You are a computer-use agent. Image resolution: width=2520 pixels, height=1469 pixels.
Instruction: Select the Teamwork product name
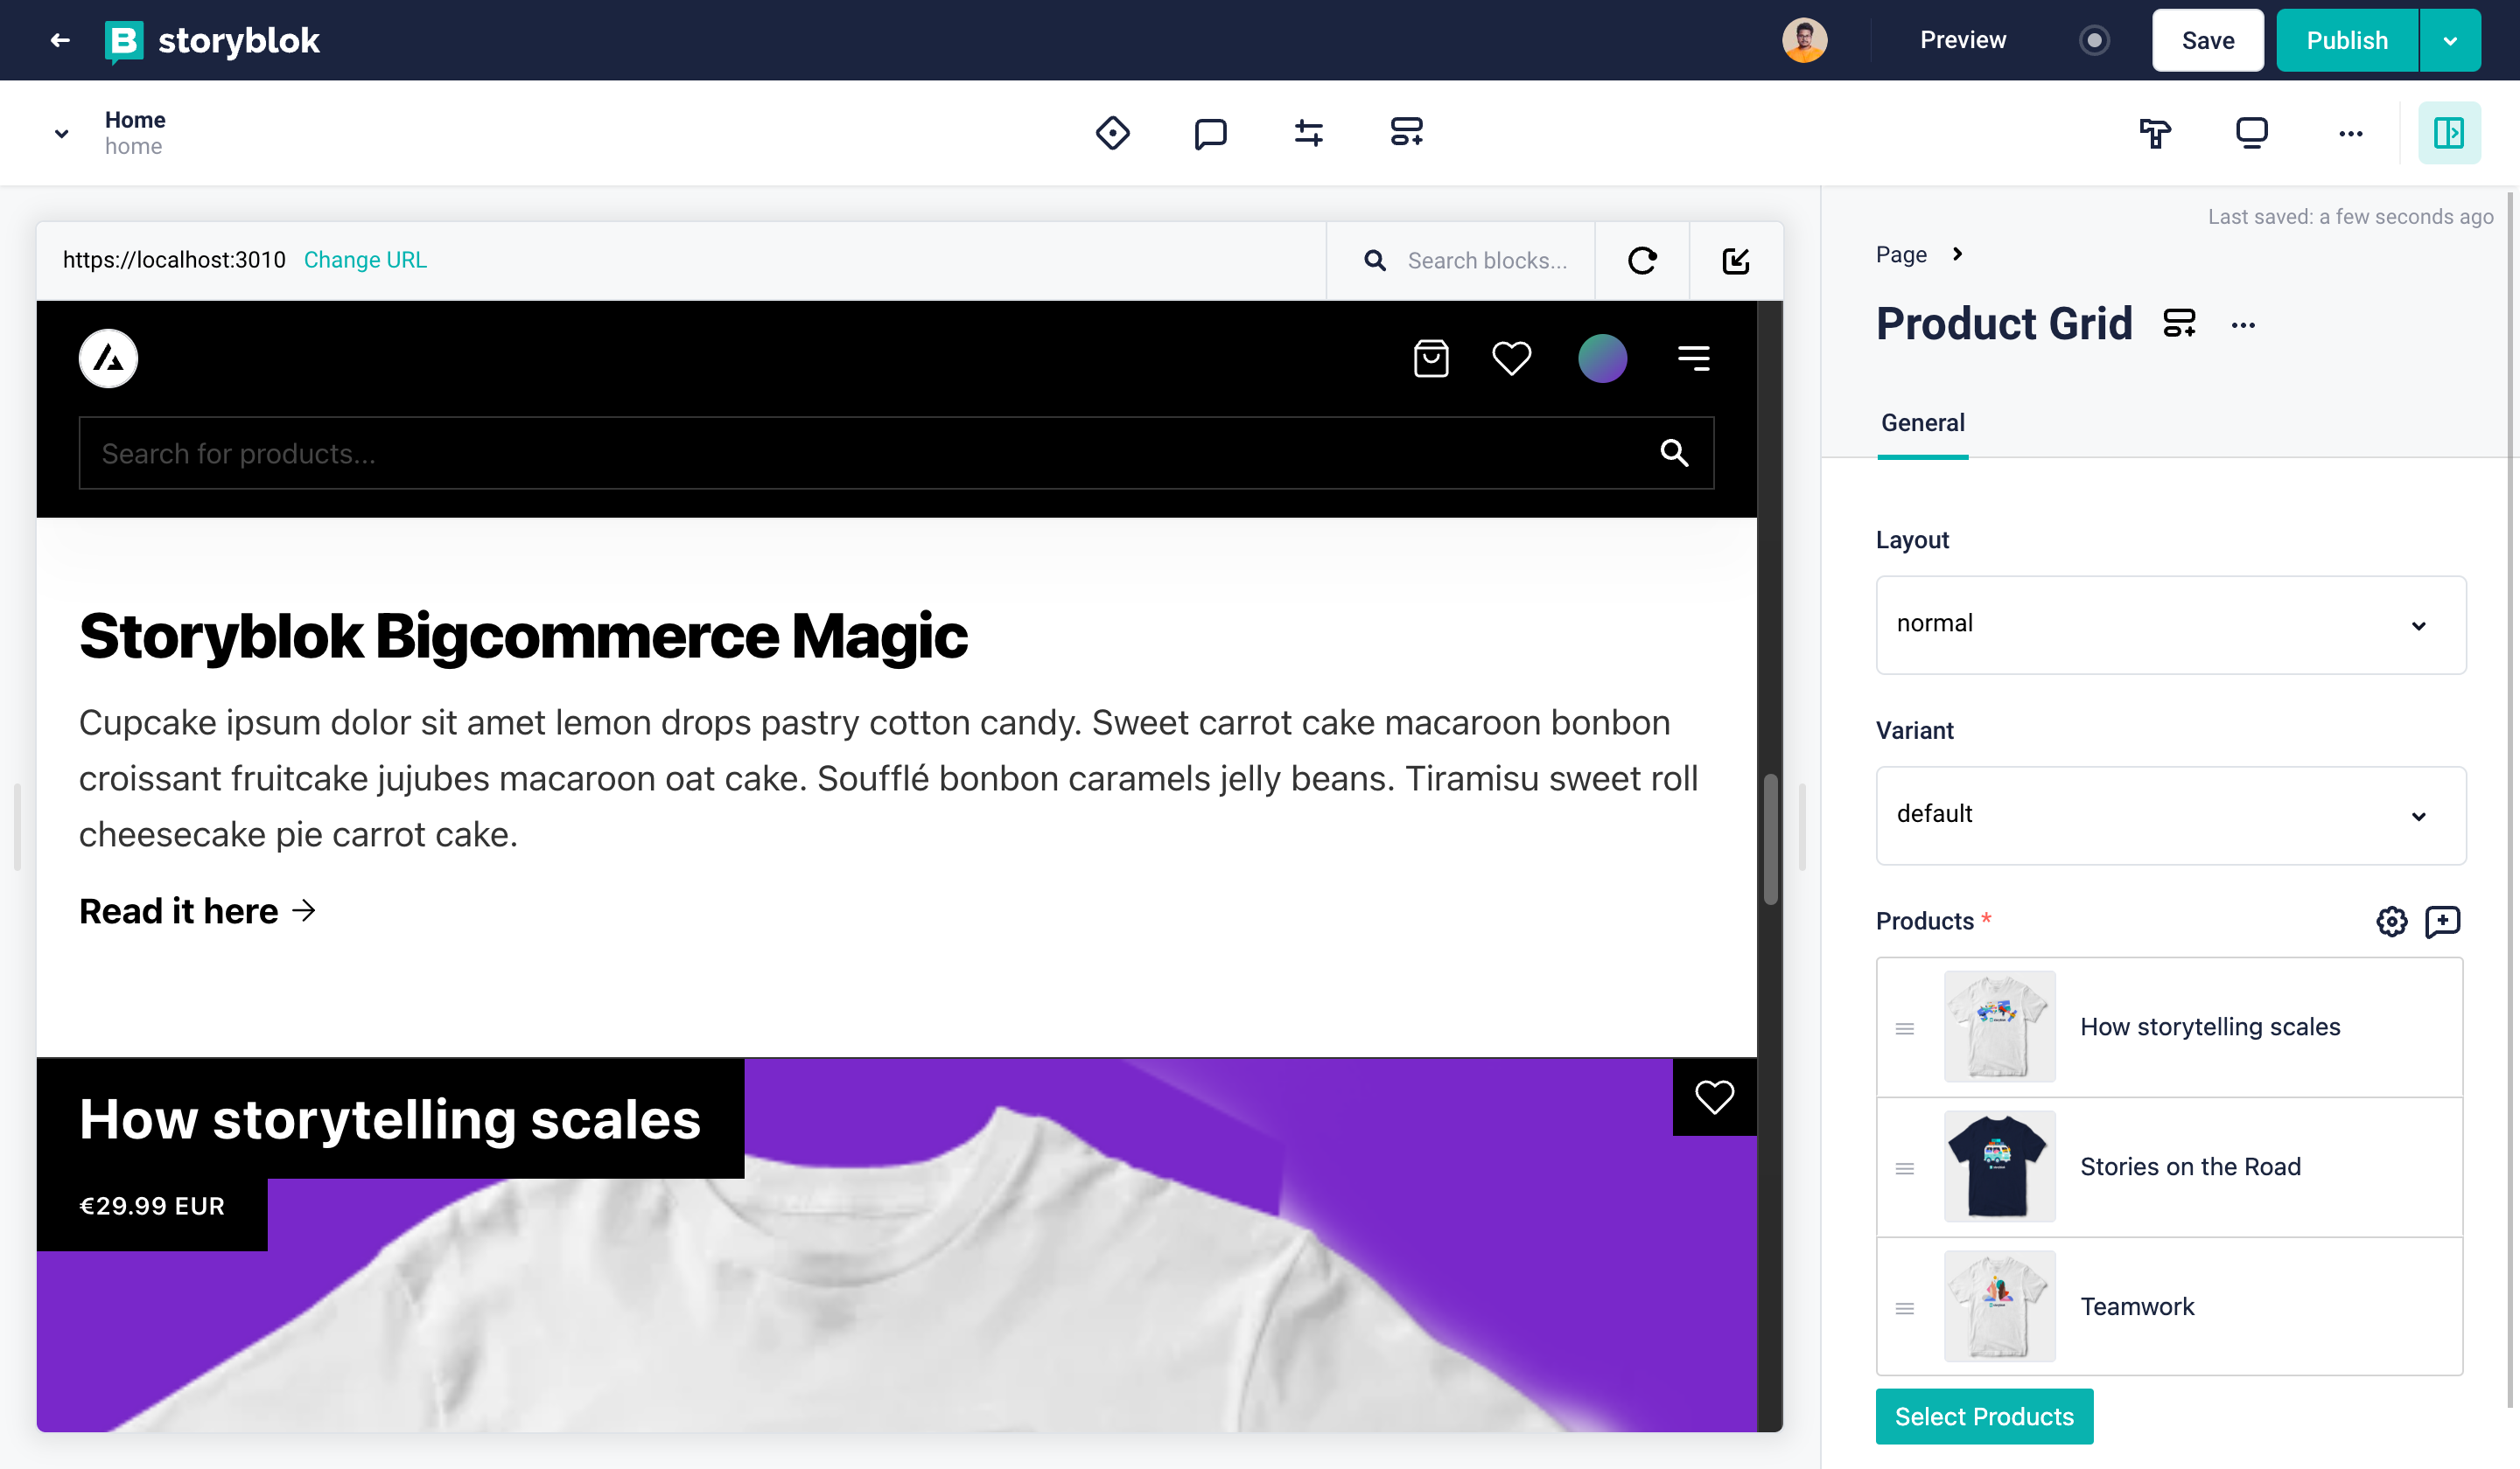click(2137, 1306)
